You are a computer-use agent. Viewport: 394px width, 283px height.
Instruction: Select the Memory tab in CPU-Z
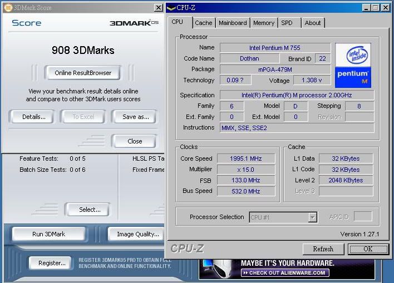(264, 23)
